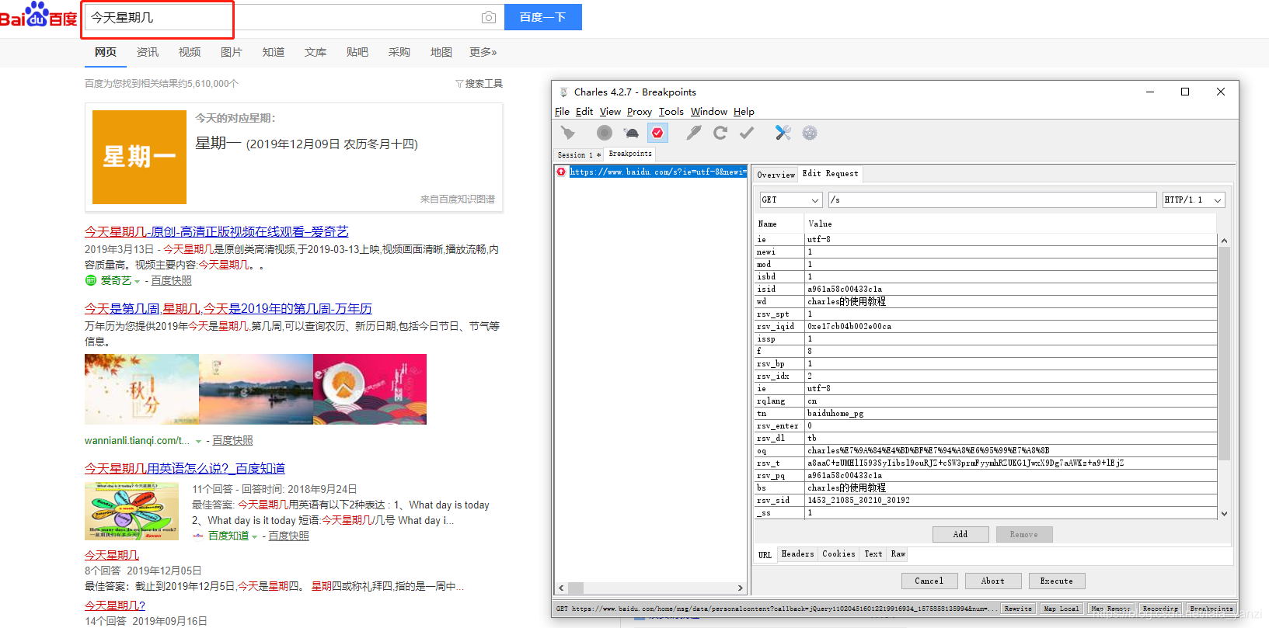Open the View menu in Charles

(610, 112)
